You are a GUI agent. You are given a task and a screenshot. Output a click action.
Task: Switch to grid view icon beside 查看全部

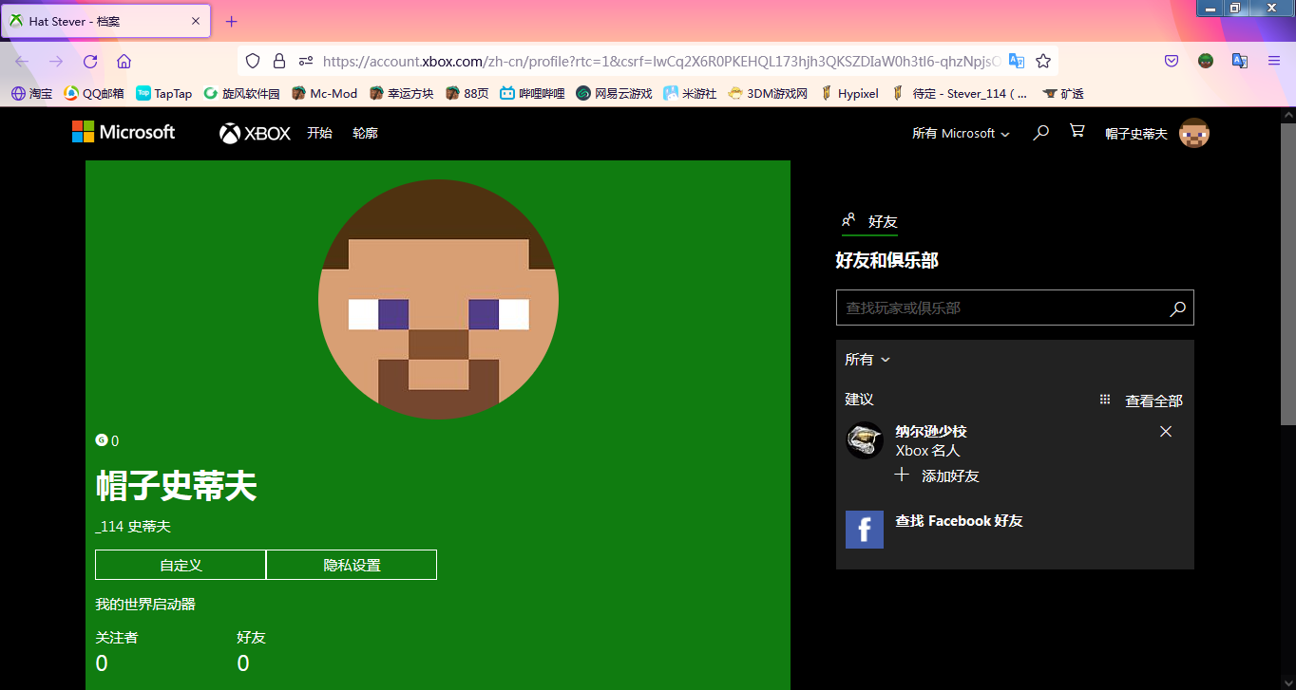1104,401
